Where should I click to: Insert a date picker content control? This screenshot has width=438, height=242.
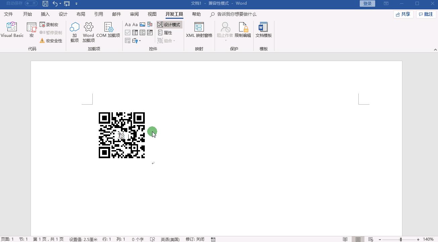coord(149,32)
